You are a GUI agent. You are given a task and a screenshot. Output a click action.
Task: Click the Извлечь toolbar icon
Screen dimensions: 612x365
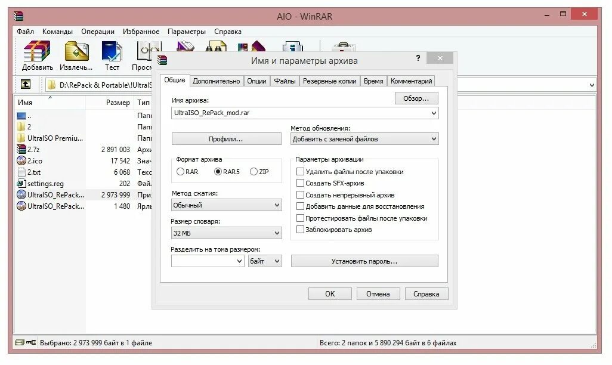(76, 51)
